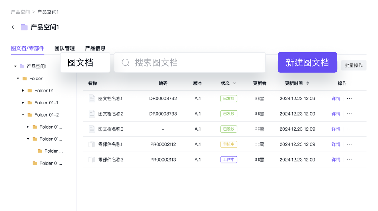Open the more actions menu for 图文档名称2
Viewport: 378px width, 211px height.
coord(349,114)
